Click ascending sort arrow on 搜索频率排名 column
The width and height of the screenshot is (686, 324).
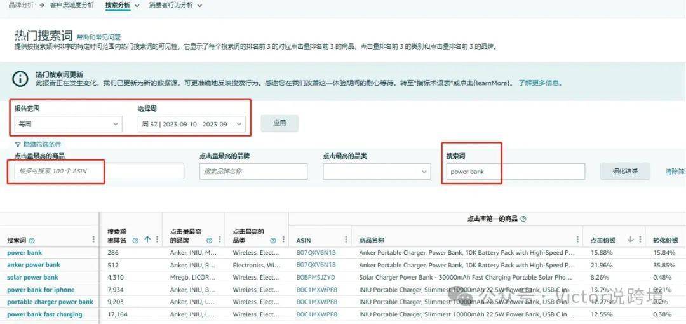pos(147,240)
